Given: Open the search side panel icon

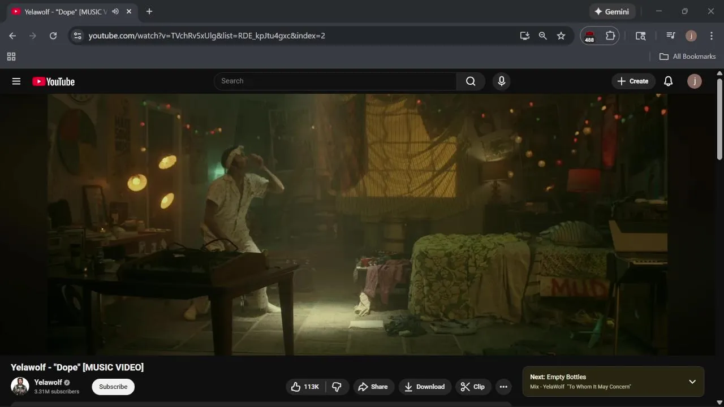Looking at the screenshot, I should pyautogui.click(x=641, y=36).
